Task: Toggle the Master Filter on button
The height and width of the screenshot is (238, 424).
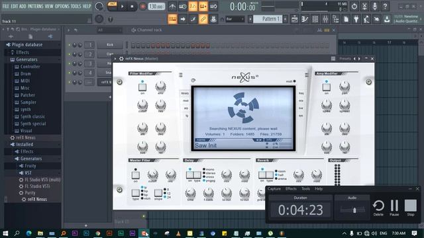Action: [x=135, y=175]
